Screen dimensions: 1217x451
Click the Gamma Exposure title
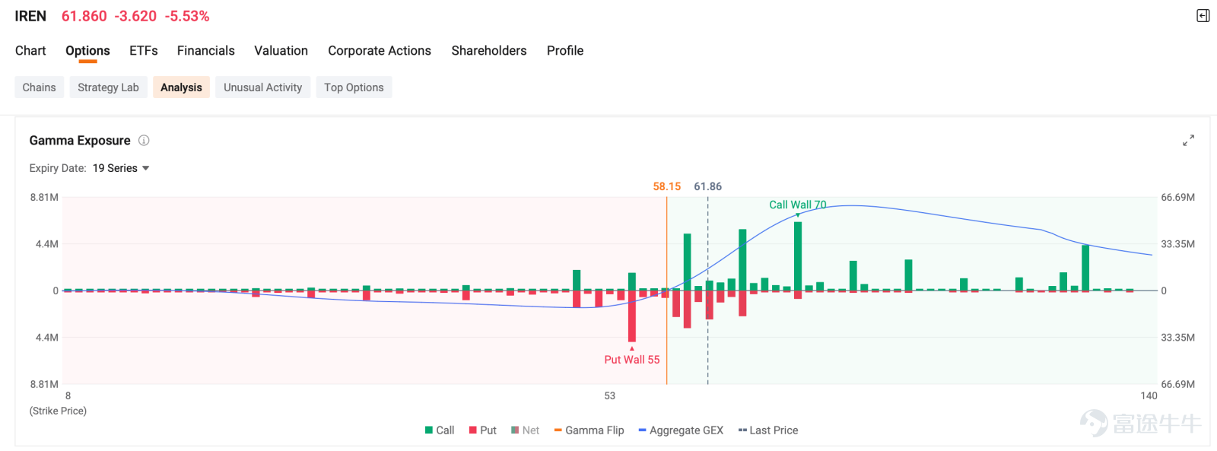tap(80, 141)
